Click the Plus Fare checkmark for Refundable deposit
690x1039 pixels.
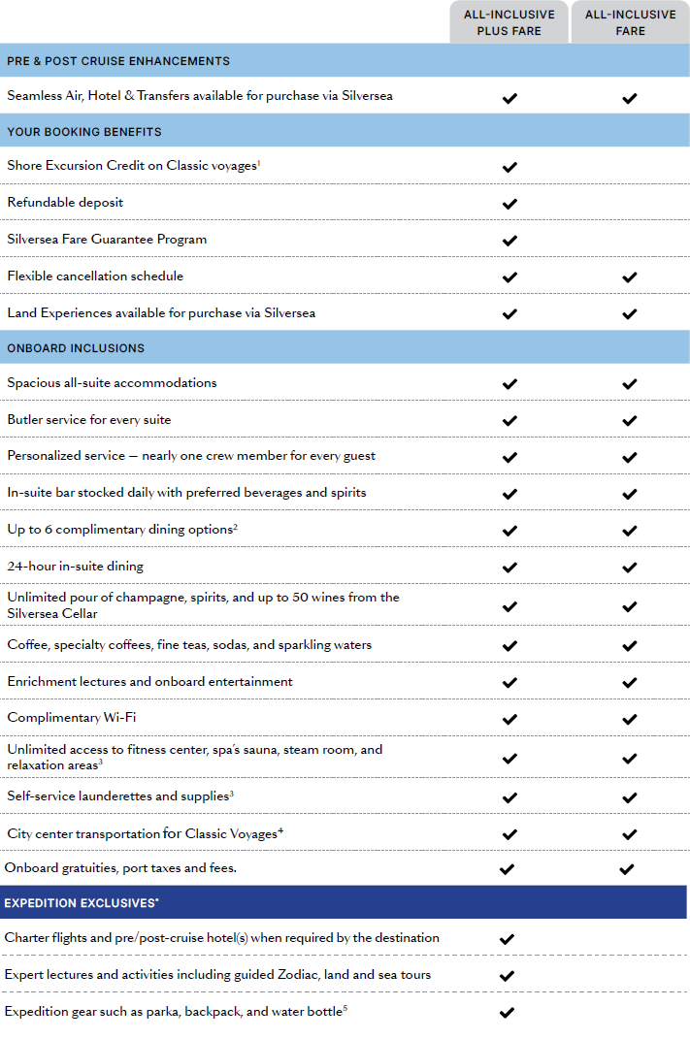pyautogui.click(x=509, y=204)
